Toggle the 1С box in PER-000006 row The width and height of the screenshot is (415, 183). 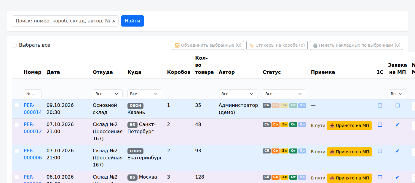click(380, 151)
